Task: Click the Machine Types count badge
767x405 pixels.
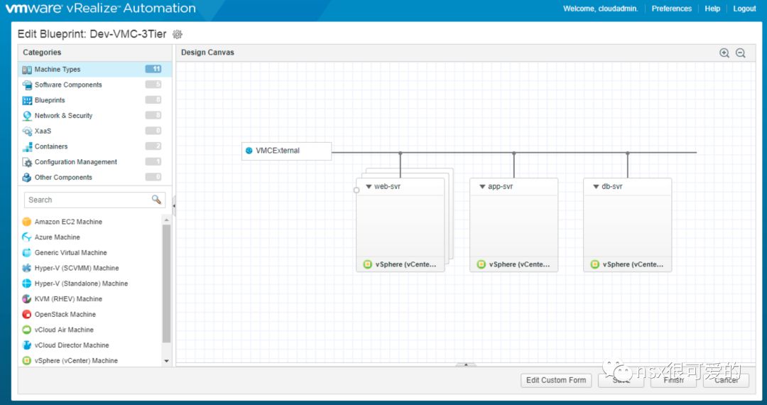Action: tap(153, 69)
